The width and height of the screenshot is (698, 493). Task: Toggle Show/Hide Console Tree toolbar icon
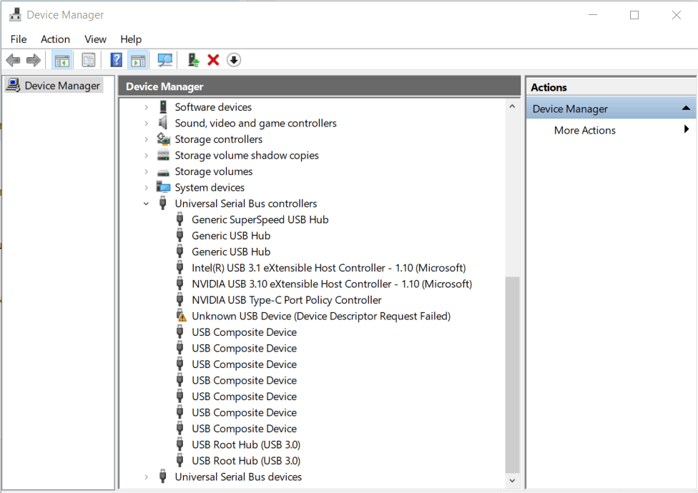(62, 60)
